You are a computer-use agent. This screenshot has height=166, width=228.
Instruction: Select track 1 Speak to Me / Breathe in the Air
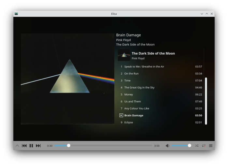pos(160,67)
